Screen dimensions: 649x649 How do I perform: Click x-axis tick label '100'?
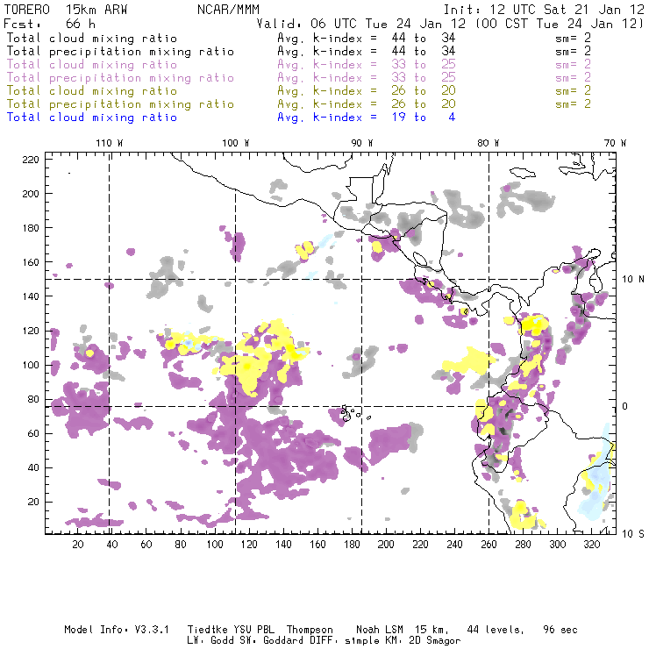pos(215,545)
